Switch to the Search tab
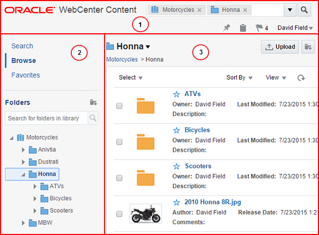The image size is (319, 235). [22, 46]
